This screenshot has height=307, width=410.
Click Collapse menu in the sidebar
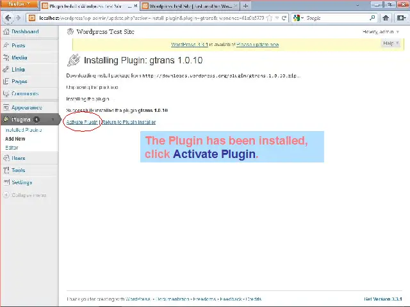(29, 195)
